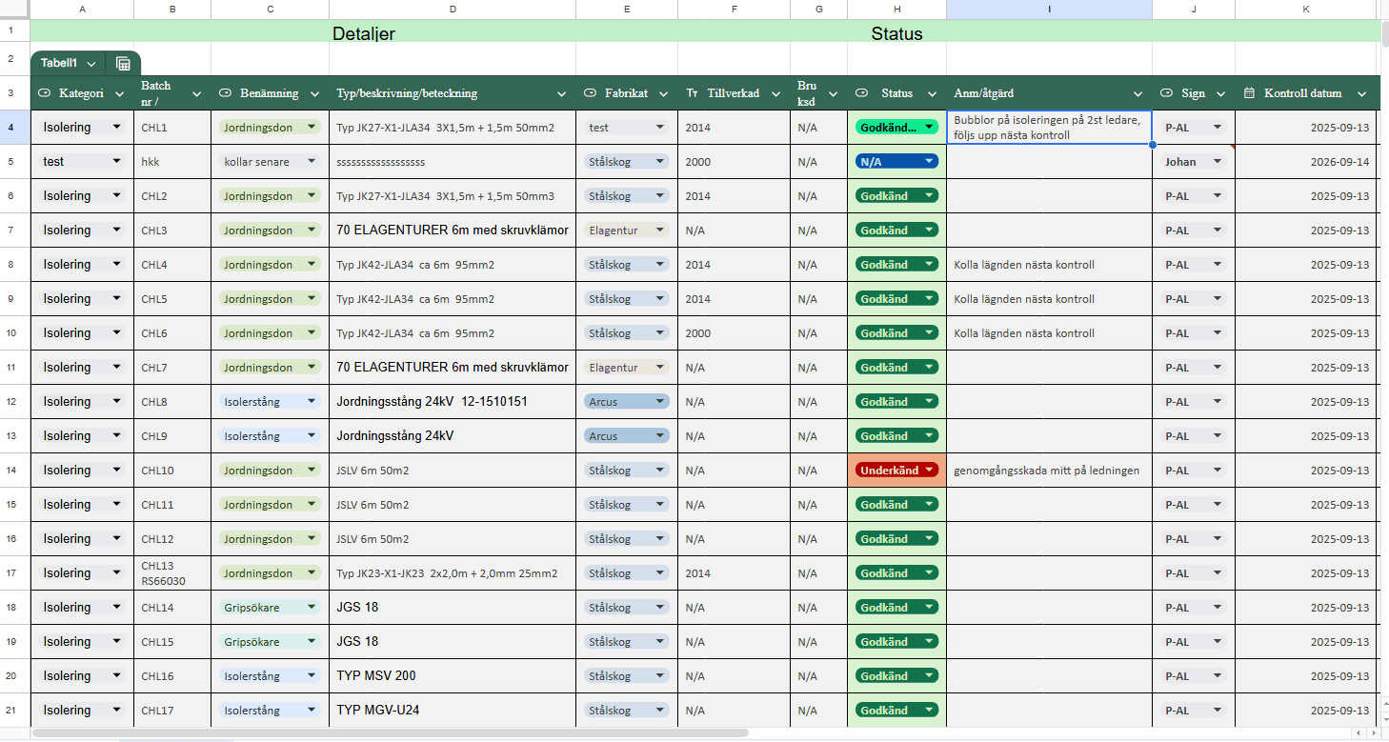Image resolution: width=1389 pixels, height=742 pixels.
Task: Click the dropdown-type icon in Fabrikat header
Action: click(x=590, y=93)
